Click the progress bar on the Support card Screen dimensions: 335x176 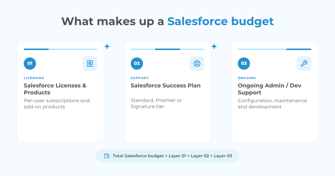[167, 49]
